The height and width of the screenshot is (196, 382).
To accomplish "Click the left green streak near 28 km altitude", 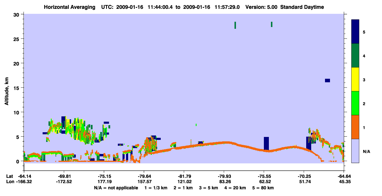I will click(235, 25).
